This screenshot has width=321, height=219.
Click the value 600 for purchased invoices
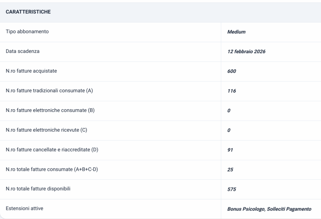[232, 71]
